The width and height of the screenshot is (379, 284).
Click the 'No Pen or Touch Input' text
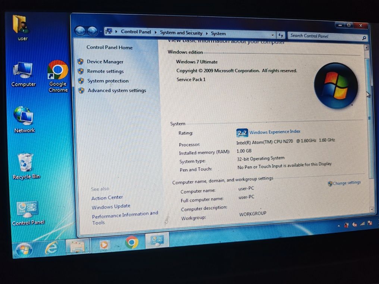click(260, 166)
